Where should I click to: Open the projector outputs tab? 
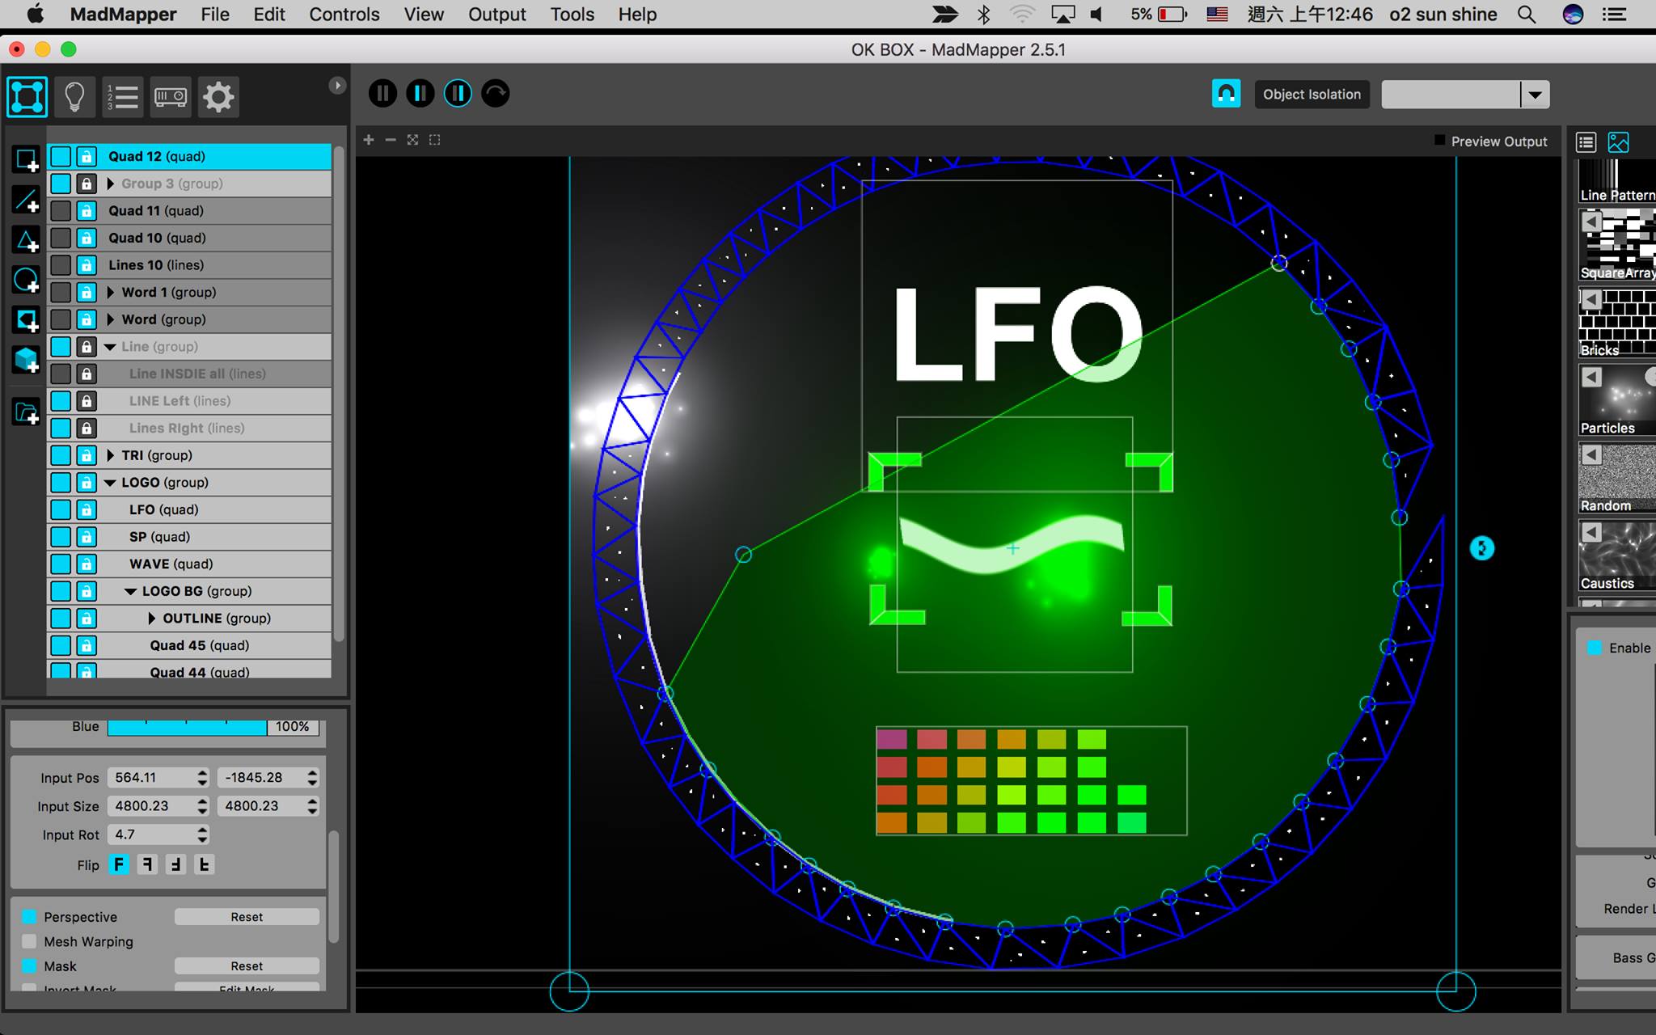tap(171, 97)
